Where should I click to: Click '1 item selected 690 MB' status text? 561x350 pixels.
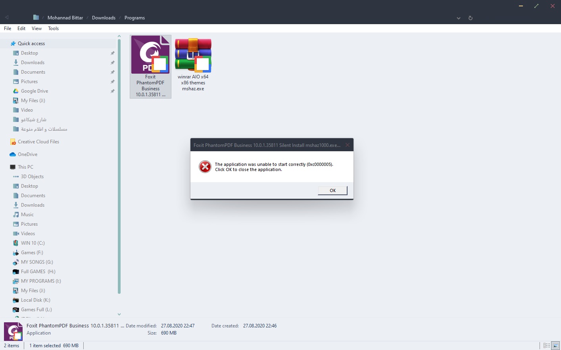coord(54,346)
